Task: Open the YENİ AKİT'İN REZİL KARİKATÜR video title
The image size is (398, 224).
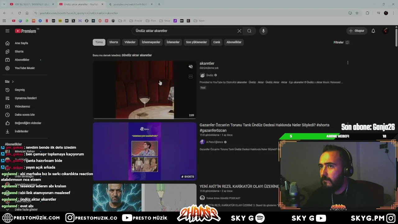Action: (x=239, y=186)
